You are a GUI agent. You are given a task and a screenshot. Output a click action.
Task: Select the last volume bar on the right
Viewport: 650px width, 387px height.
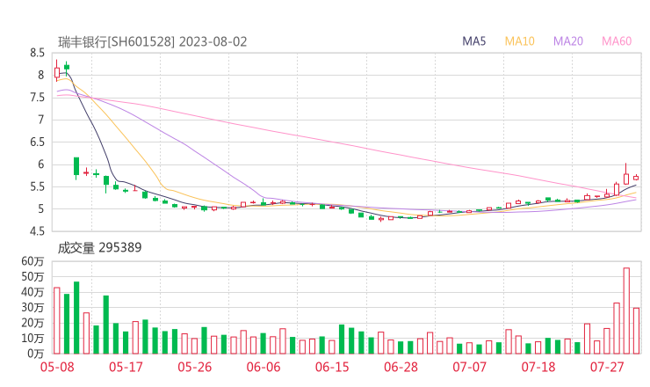pyautogui.click(x=636, y=331)
